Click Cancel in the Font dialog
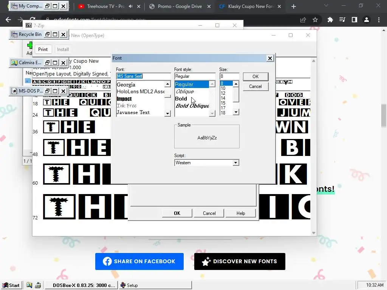The height and width of the screenshot is (290, 387). tap(255, 86)
